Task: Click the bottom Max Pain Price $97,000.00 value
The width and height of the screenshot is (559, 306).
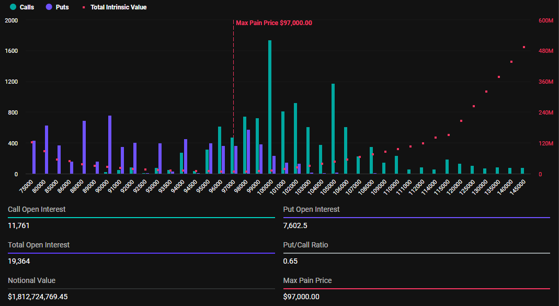Action: point(301,297)
